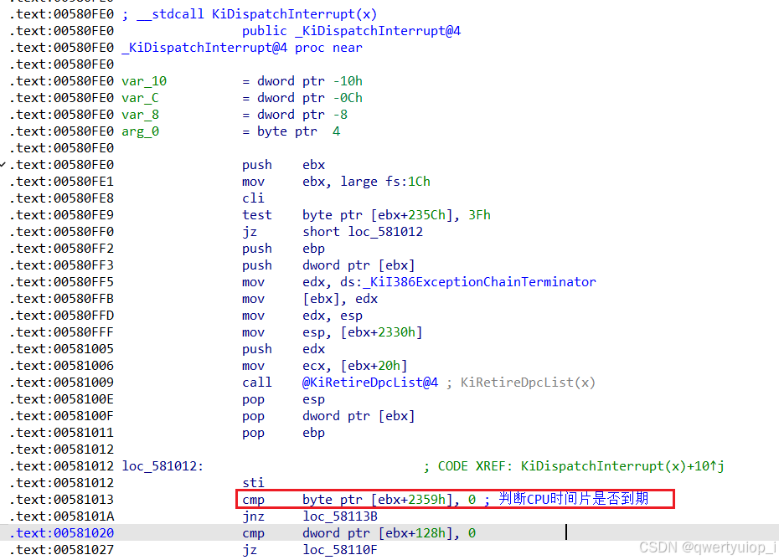The image size is (779, 560).
Task: Click pop ebp at 00581011
Action: coord(283,433)
